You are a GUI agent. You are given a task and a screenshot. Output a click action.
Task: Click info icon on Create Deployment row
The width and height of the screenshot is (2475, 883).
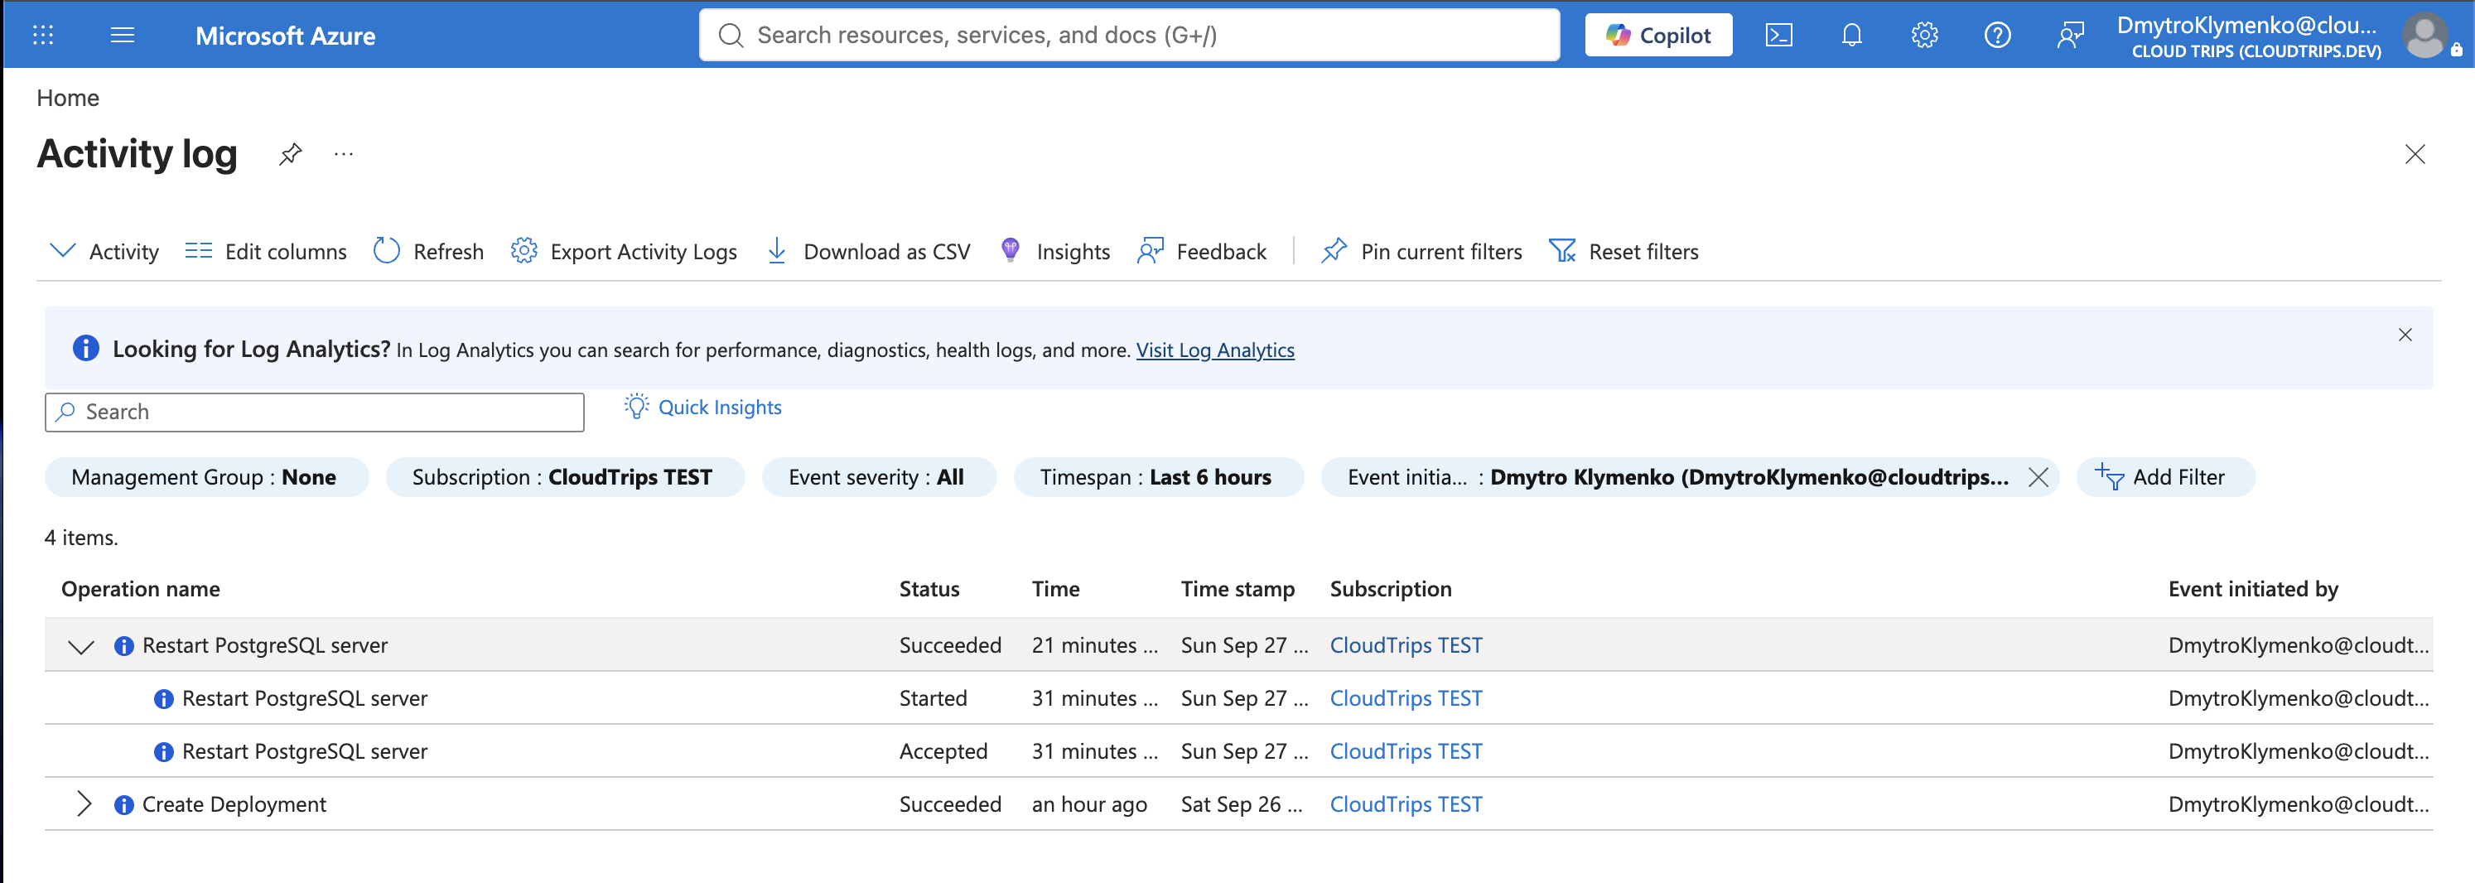[x=124, y=805]
